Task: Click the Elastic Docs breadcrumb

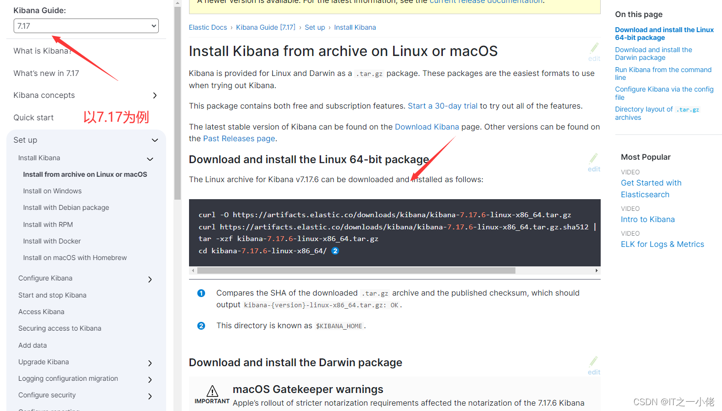Action: click(x=208, y=27)
